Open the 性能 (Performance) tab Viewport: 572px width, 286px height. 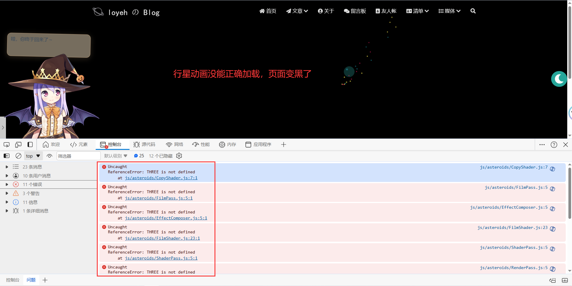(201, 144)
